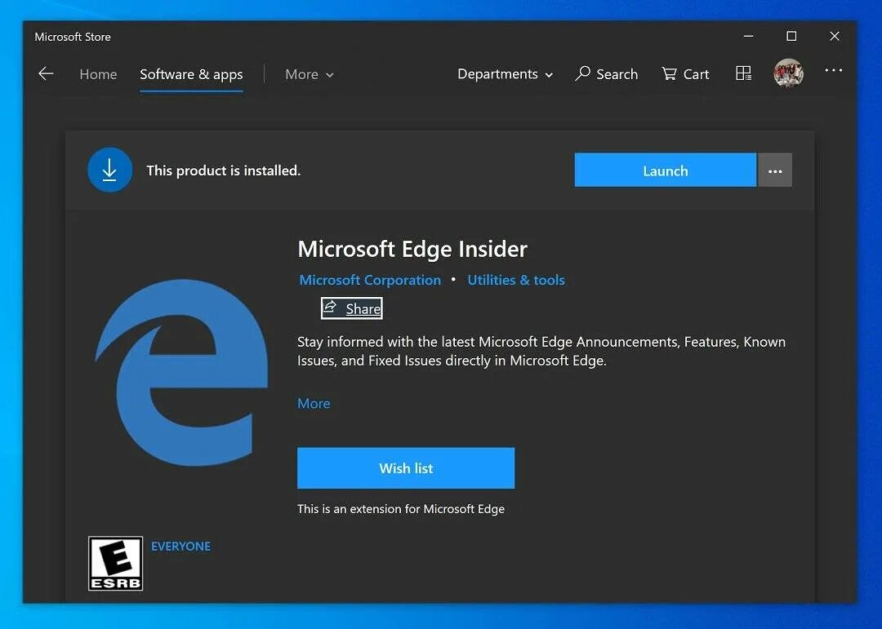Click the Search magnifier button

coord(606,74)
